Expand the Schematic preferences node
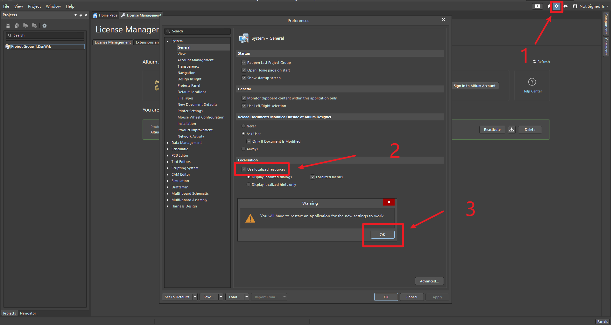 coord(168,149)
